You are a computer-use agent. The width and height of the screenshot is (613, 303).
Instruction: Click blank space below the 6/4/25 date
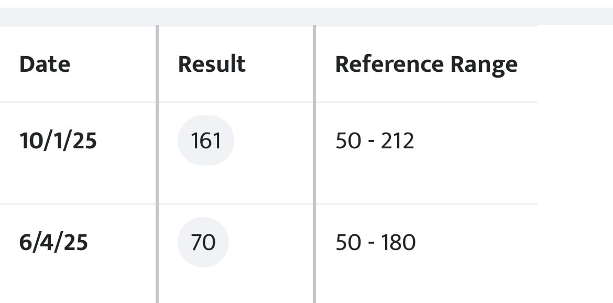(x=53, y=283)
